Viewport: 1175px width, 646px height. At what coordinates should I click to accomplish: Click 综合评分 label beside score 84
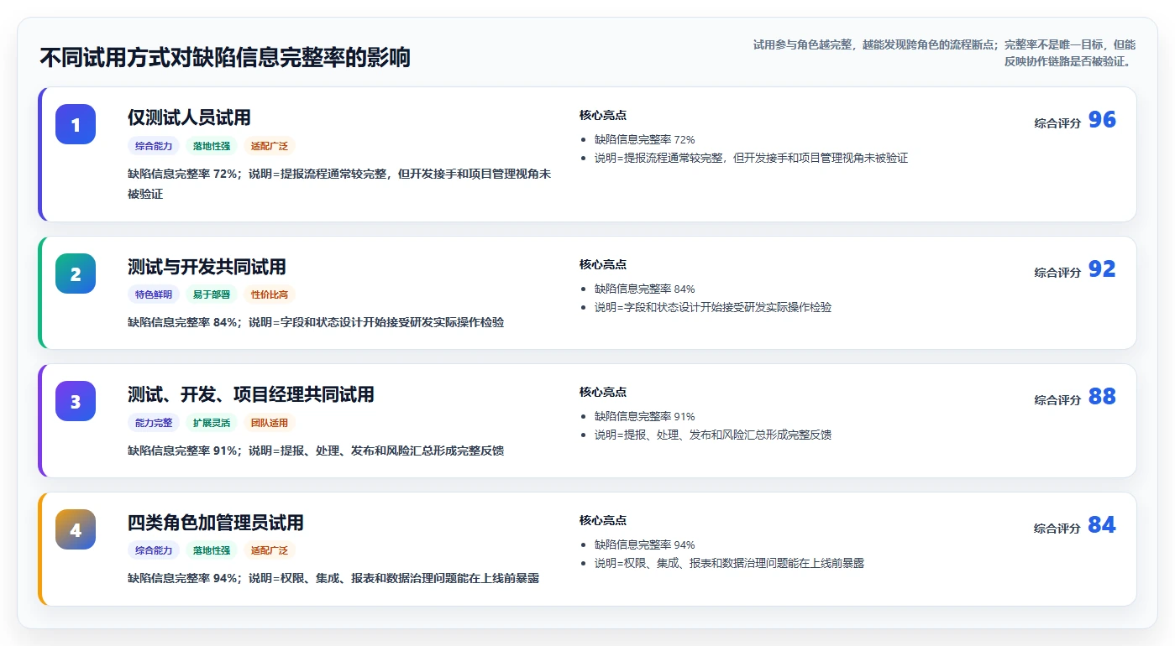(x=1057, y=529)
